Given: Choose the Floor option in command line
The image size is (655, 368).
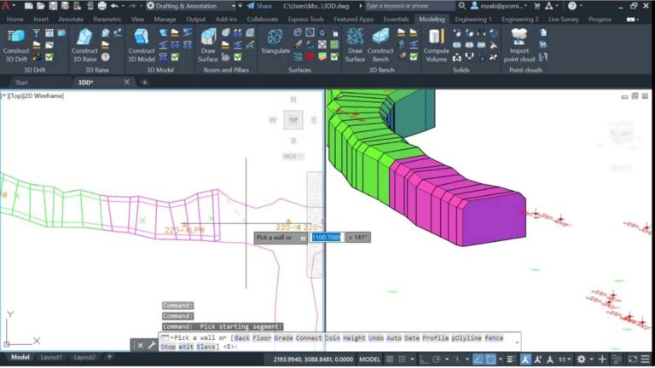Looking at the screenshot, I should pos(259,338).
